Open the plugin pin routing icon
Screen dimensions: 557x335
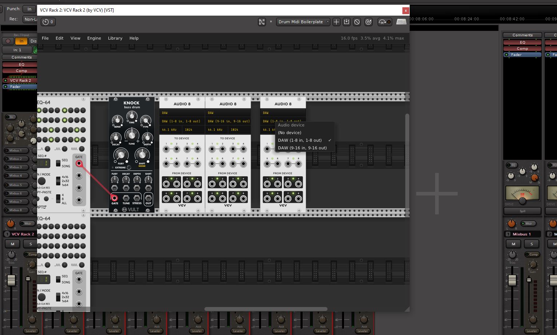click(262, 22)
